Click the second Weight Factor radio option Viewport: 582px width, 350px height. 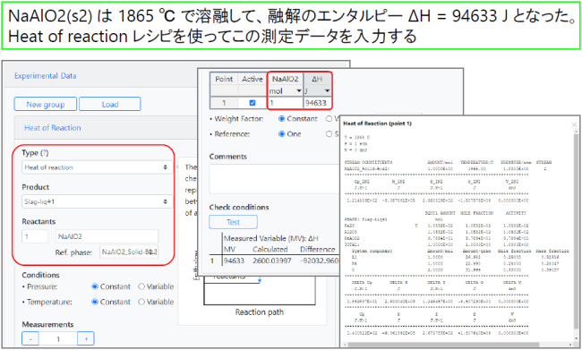pyautogui.click(x=329, y=119)
